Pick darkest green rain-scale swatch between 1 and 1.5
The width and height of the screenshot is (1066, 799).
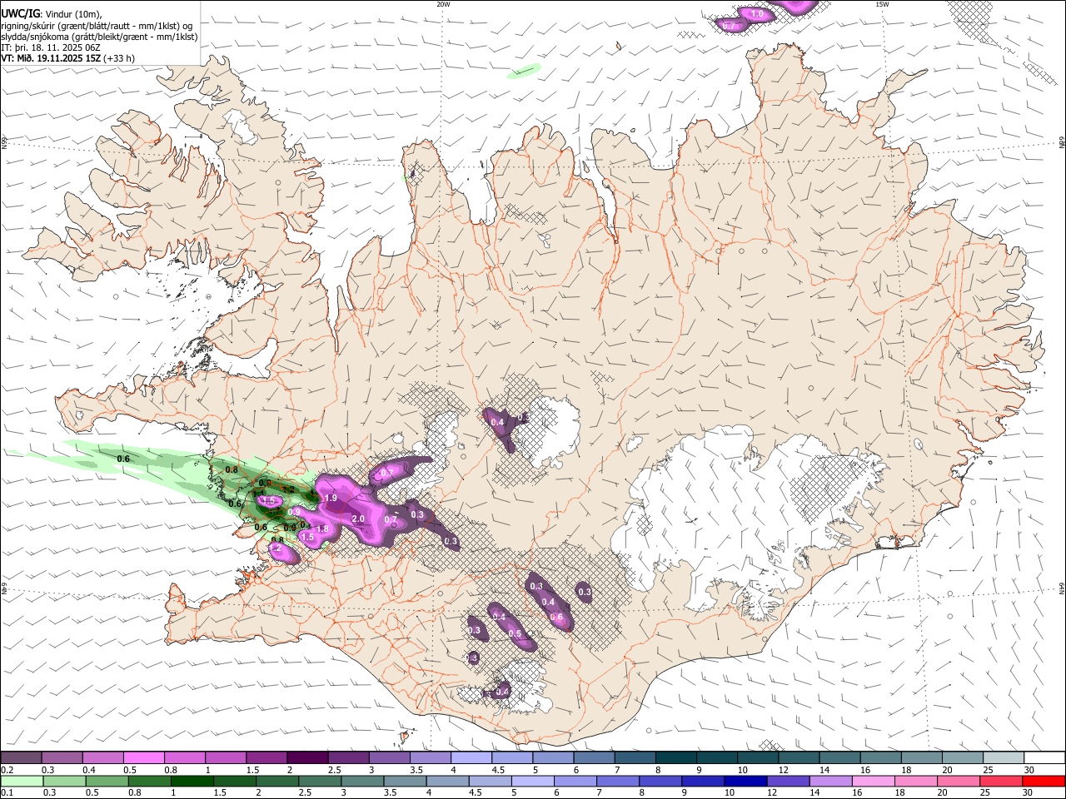(192, 781)
